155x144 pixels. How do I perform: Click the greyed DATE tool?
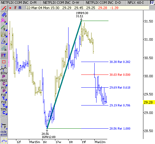tap(4, 117)
